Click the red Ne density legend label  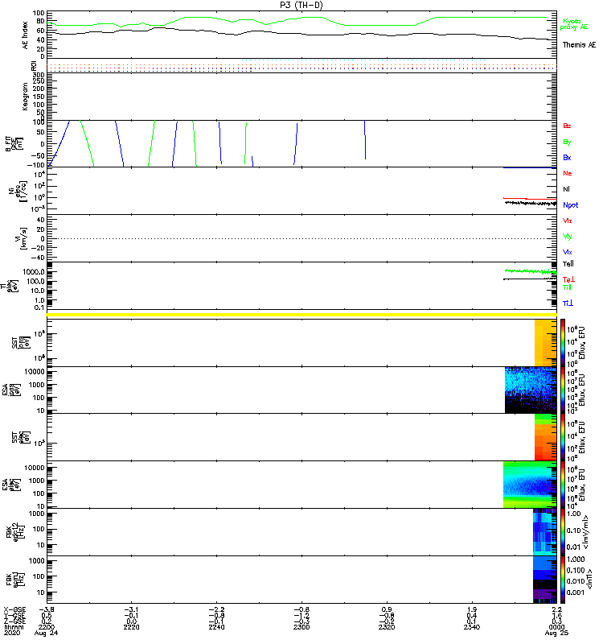click(x=567, y=173)
